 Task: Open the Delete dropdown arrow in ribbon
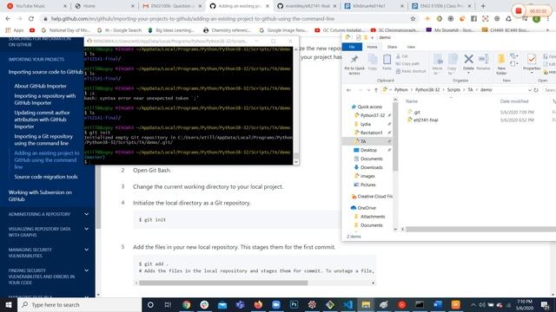pos(468,73)
